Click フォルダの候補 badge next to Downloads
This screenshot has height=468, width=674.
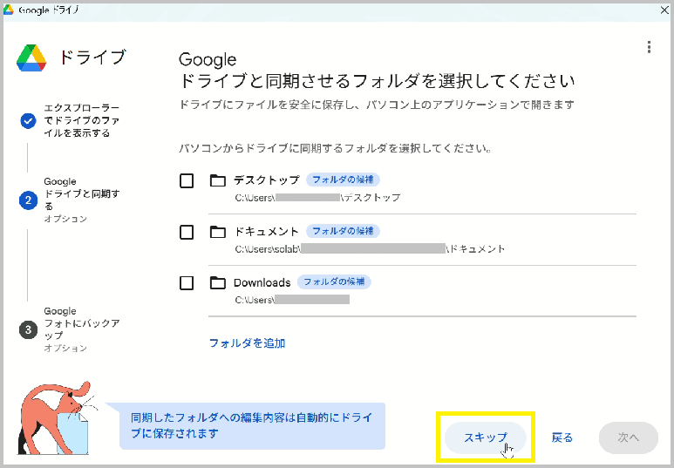click(x=334, y=281)
